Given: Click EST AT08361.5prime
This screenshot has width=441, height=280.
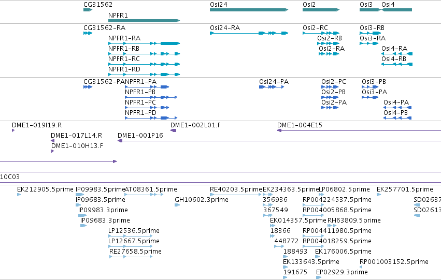Looking at the screenshot, I should [144, 195].
